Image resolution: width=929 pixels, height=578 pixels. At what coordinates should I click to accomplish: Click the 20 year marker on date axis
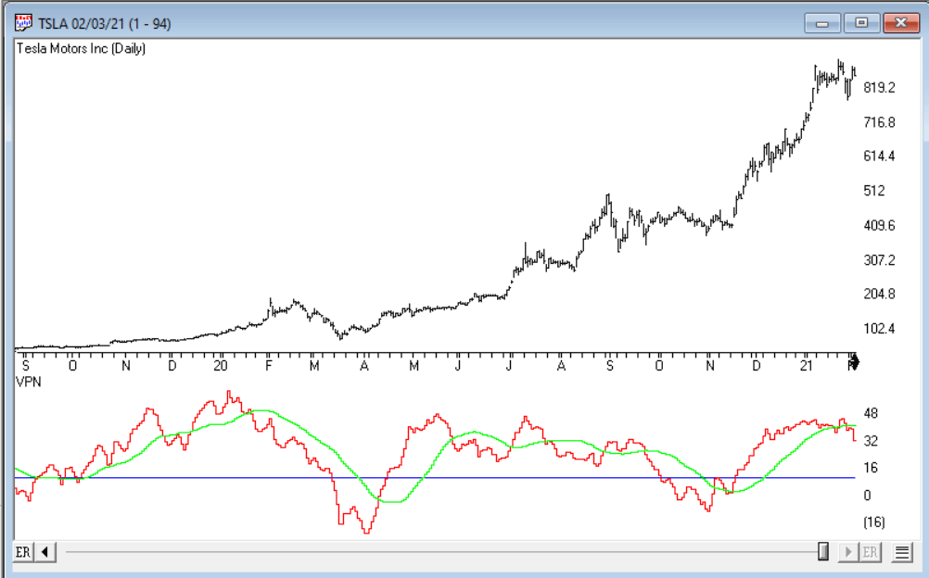221,365
